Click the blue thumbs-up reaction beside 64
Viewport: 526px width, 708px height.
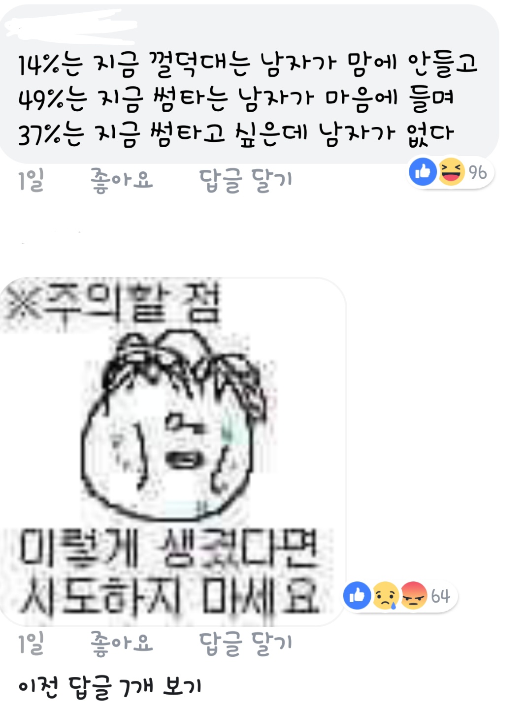(357, 595)
